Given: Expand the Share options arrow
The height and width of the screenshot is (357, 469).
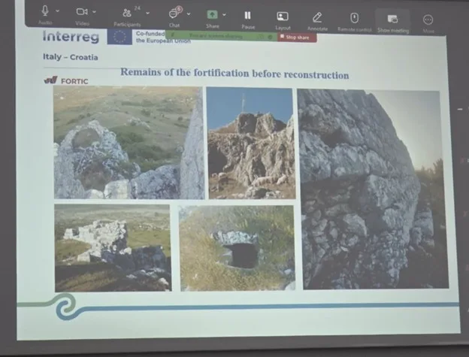Looking at the screenshot, I should click(224, 14).
